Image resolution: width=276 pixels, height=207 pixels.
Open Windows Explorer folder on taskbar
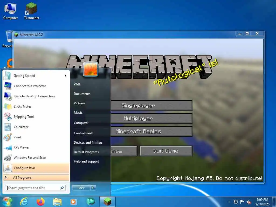pyautogui.click(x=57, y=202)
